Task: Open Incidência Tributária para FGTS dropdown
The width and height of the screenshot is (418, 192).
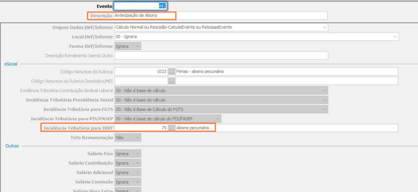Action: pyautogui.click(x=325, y=109)
